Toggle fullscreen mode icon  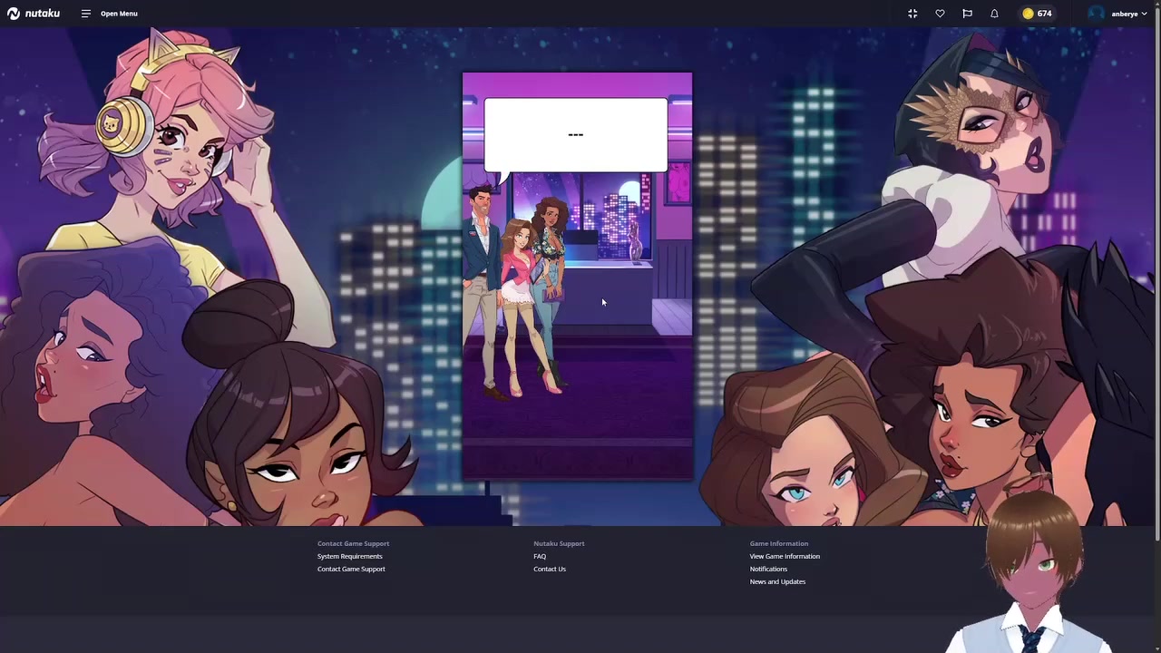pos(912,14)
